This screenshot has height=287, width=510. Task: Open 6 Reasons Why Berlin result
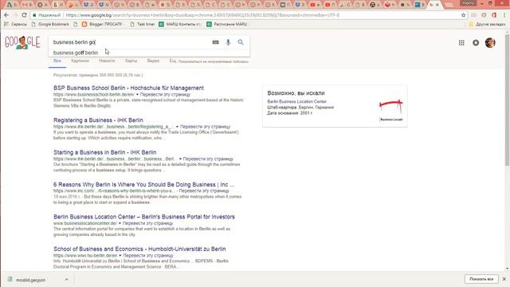click(x=143, y=184)
